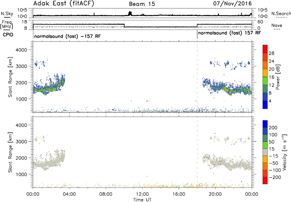Click the 'Adak East (fitACF)' title text
Screen dimensions: 291x202
[x=63, y=4]
